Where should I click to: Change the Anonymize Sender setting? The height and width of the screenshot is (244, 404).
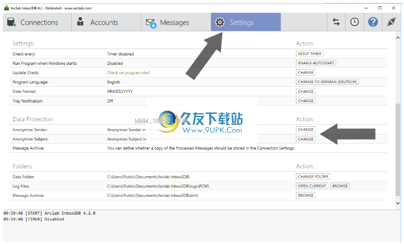point(306,130)
